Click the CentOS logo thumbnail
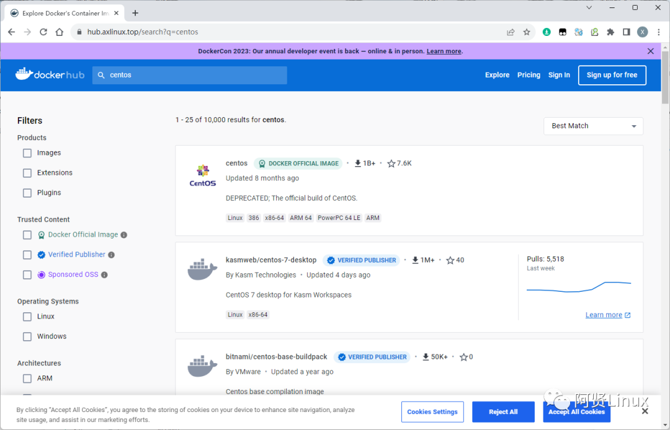The height and width of the screenshot is (430, 670). pos(202,175)
